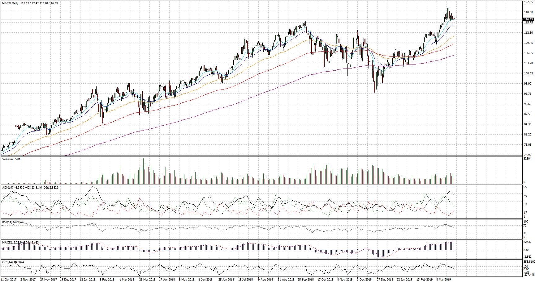The image size is (535, 283).
Task: Click the '27 Nov 2017' date label
Action: pyautogui.click(x=49, y=280)
